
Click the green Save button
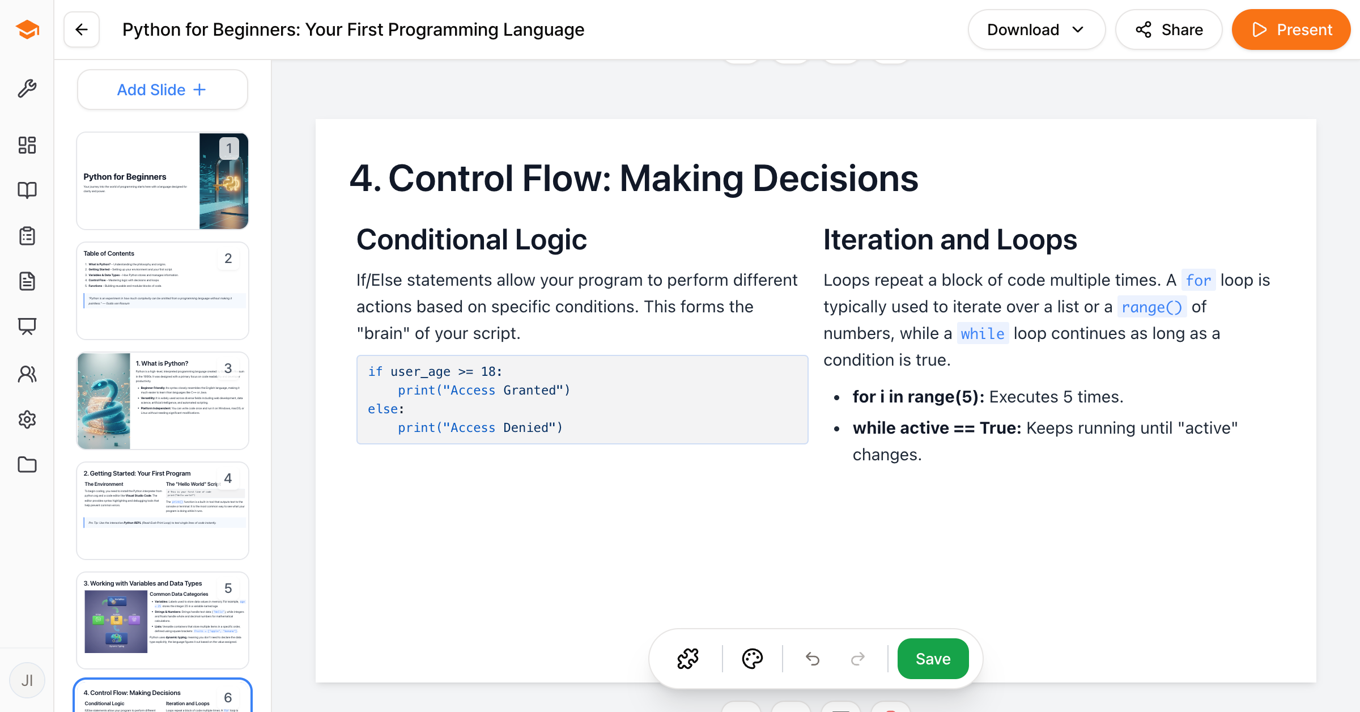tap(933, 659)
